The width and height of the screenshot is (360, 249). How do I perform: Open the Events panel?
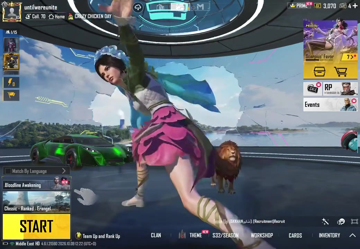(330, 104)
